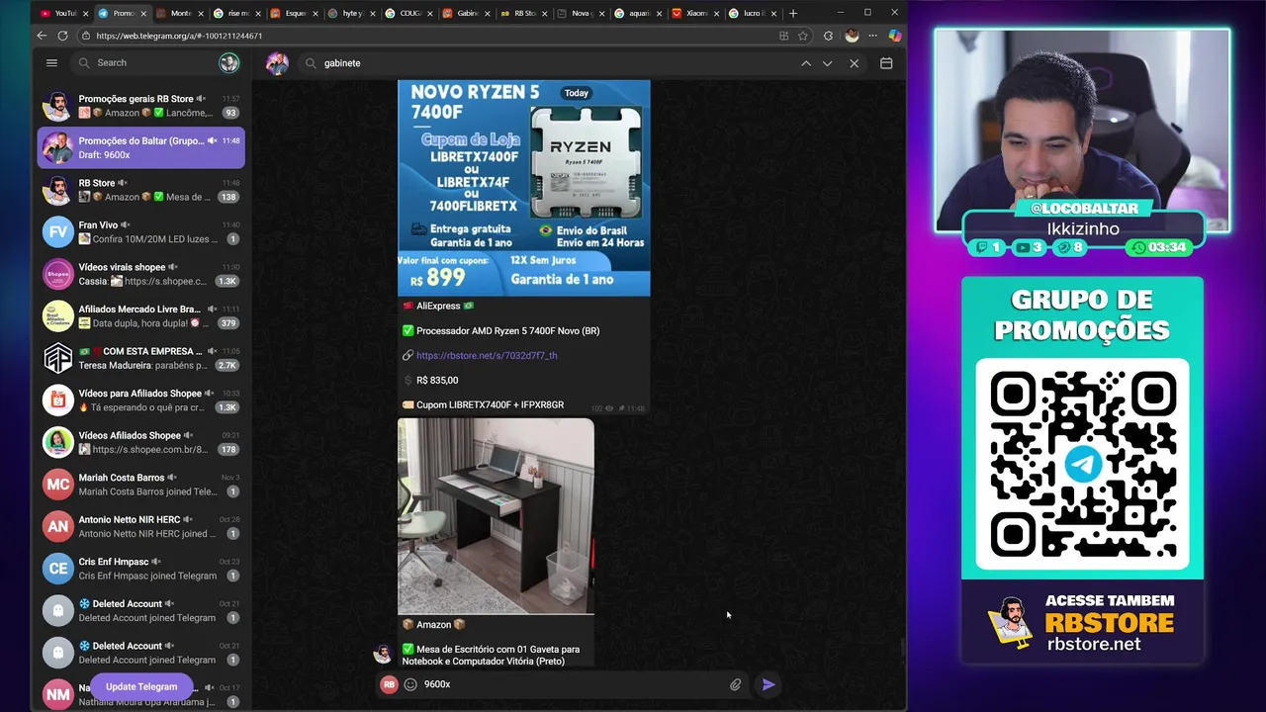Click attach file paperclip icon
1266x712 pixels.
click(736, 684)
